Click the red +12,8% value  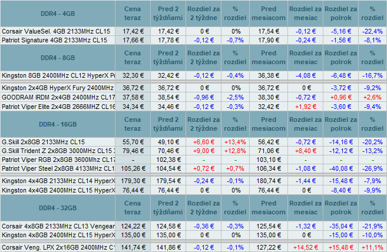(235, 151)
